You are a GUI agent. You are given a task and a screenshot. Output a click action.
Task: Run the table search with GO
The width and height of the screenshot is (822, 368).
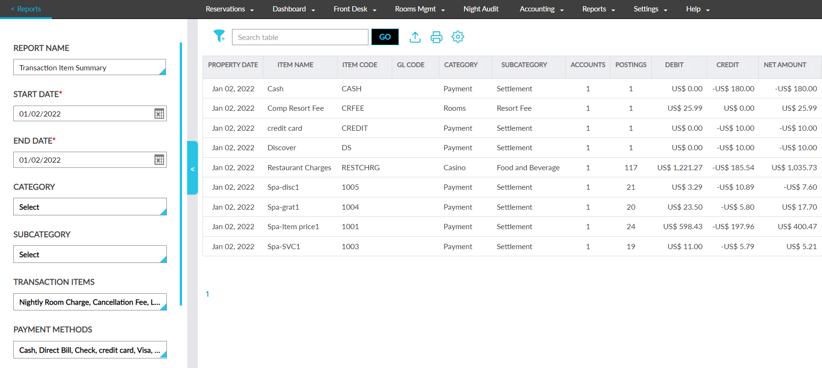[x=385, y=37]
